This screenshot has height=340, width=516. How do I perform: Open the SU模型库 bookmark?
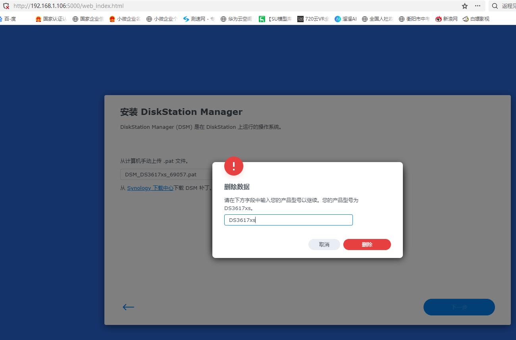tap(275, 19)
